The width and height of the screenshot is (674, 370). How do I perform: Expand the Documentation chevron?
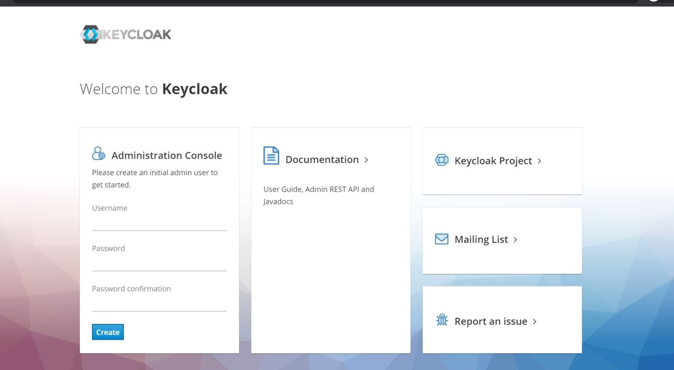tap(367, 160)
